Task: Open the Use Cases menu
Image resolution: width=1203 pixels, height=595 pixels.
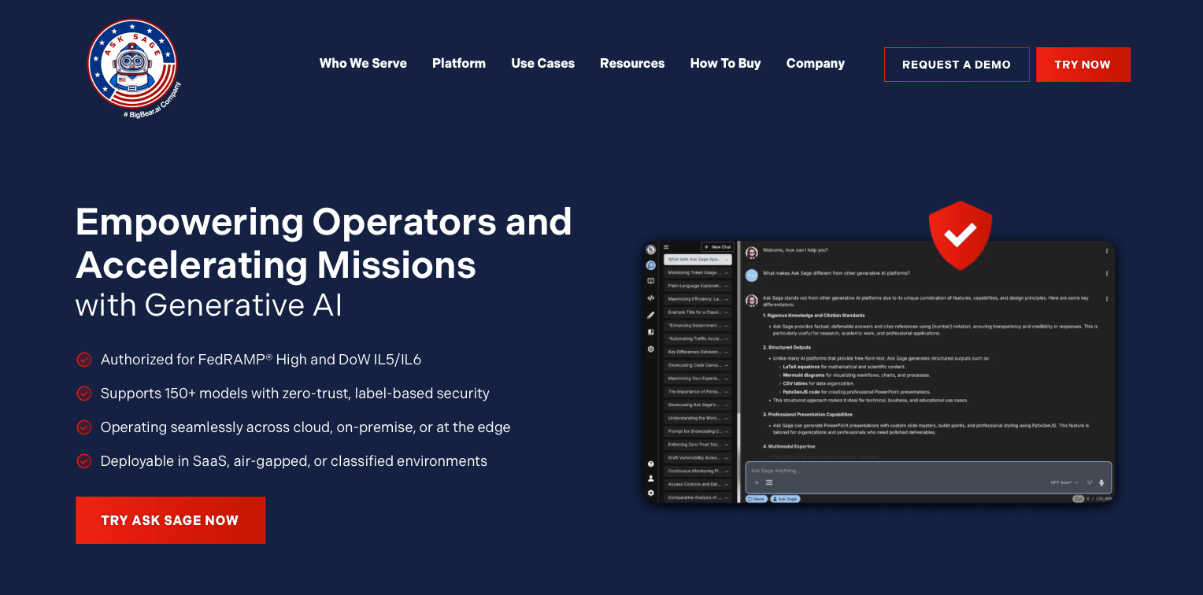Action: pyautogui.click(x=542, y=64)
